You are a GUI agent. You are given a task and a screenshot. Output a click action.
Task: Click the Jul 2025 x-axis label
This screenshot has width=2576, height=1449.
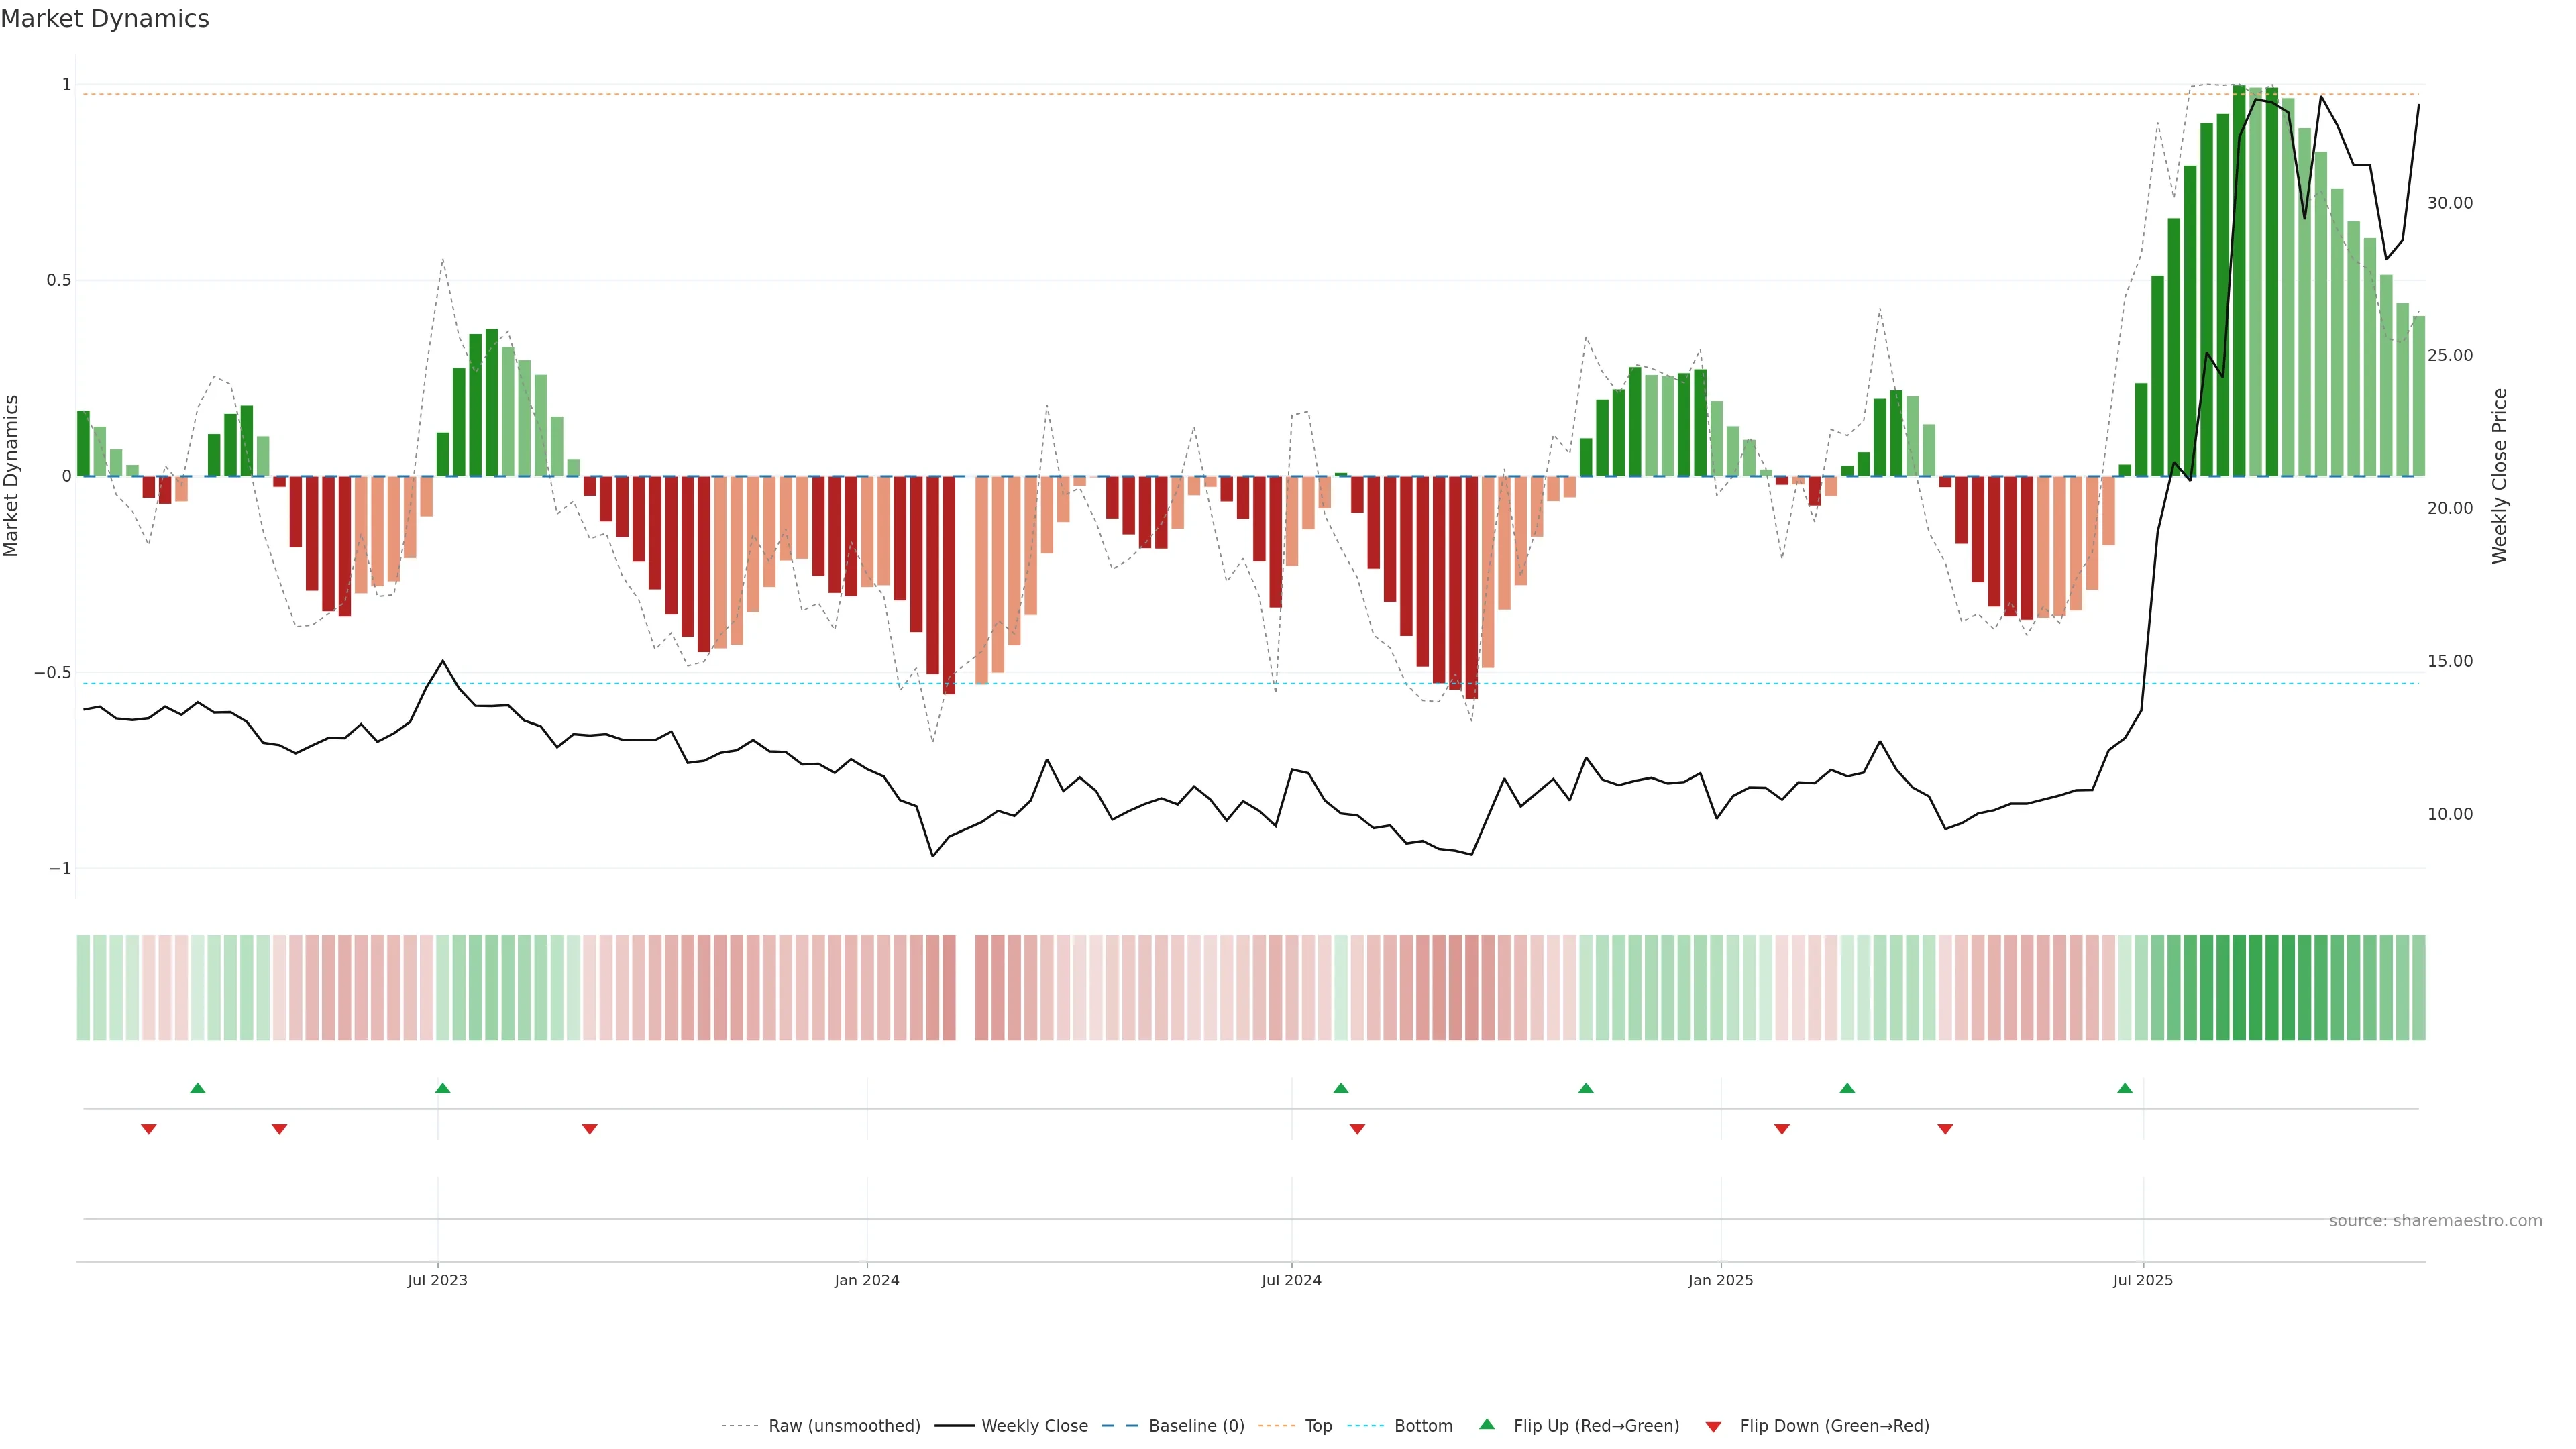(x=2143, y=1280)
